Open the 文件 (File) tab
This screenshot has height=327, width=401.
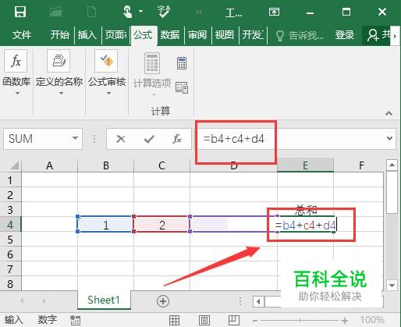point(22,35)
